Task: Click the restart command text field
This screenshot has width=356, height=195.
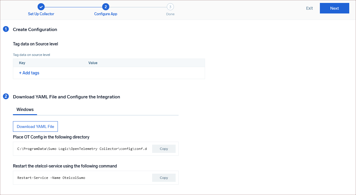Action: [x=82, y=177]
